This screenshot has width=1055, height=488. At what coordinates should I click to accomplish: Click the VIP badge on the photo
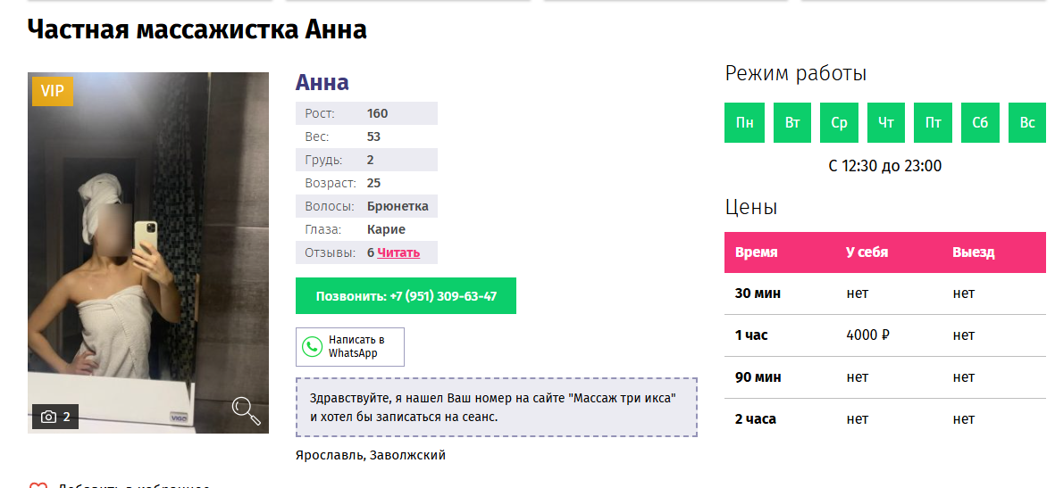pos(52,91)
